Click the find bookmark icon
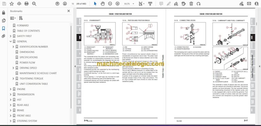 [21, 18]
